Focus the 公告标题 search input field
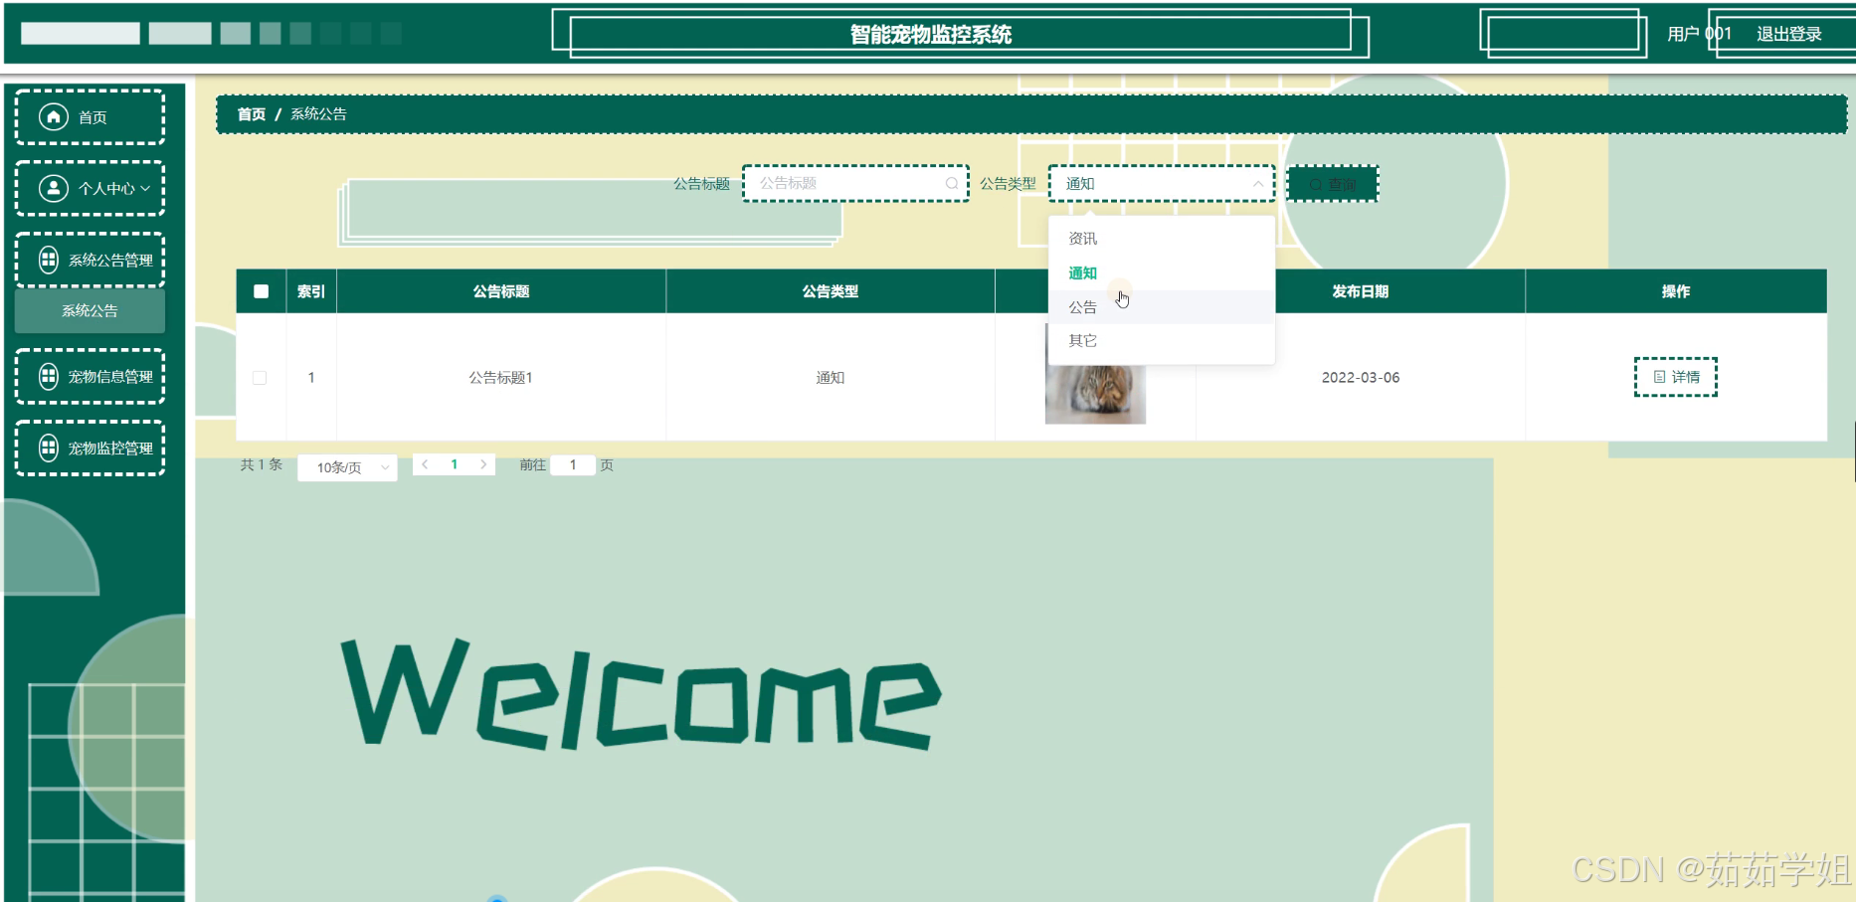Image resolution: width=1856 pixels, height=902 pixels. (x=855, y=183)
